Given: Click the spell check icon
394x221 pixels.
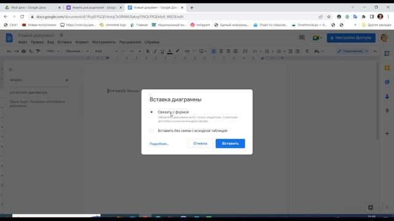Looking at the screenshot, I should point(31,52).
